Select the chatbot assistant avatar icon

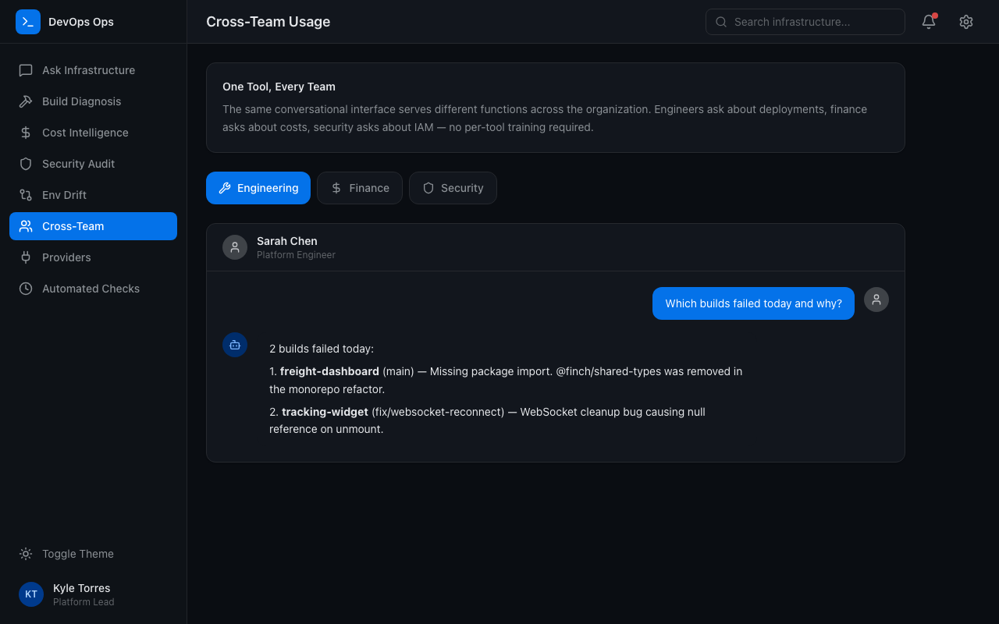(x=235, y=344)
